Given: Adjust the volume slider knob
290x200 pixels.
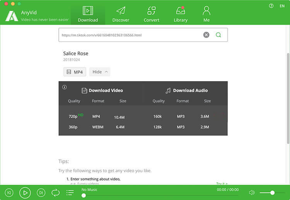Looking at the screenshot, I should [272, 193].
